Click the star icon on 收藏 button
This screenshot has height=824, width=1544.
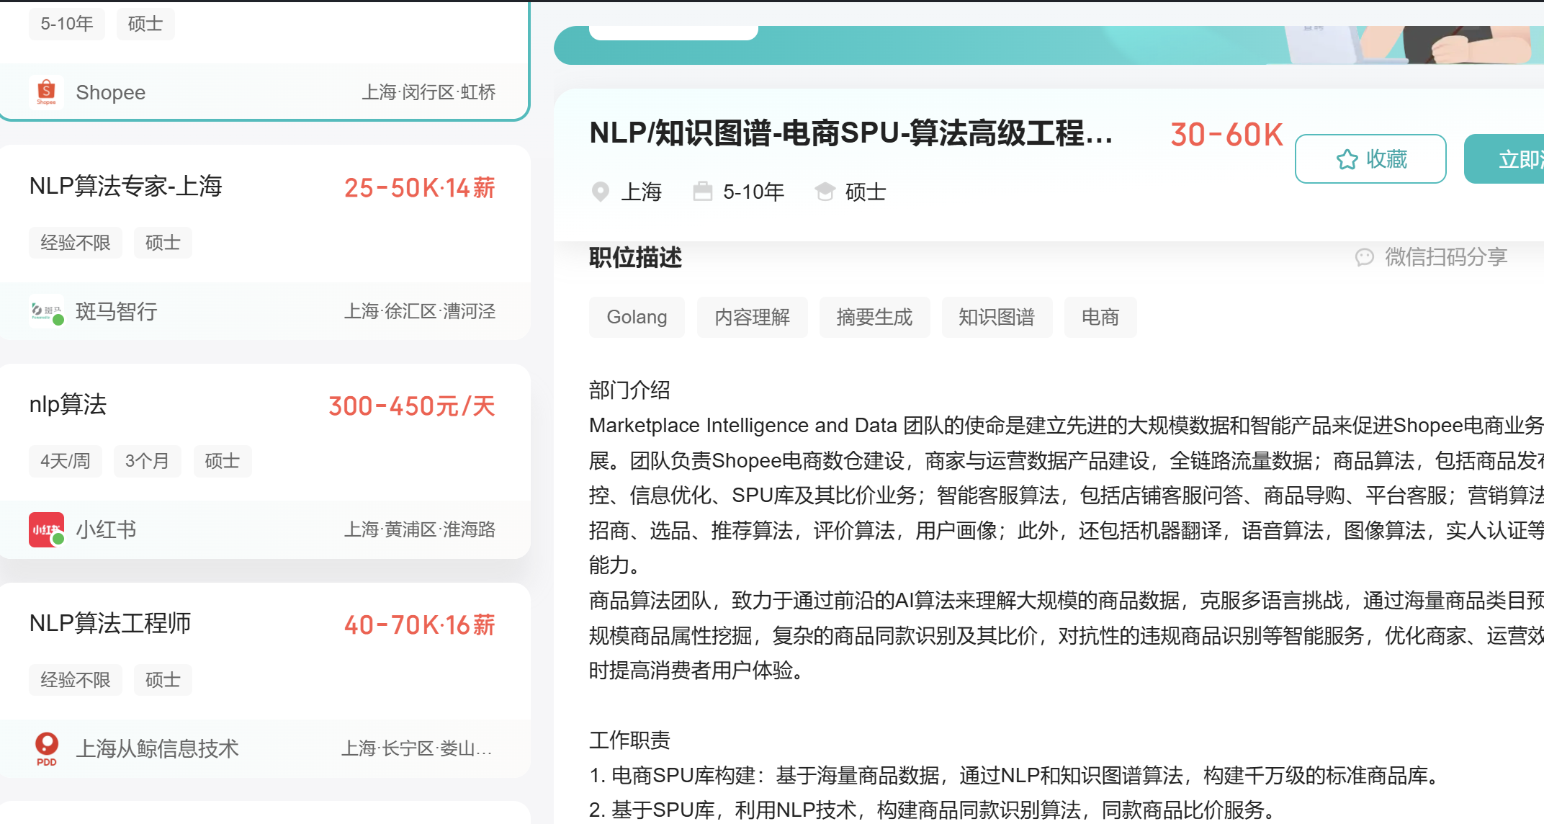coord(1347,159)
